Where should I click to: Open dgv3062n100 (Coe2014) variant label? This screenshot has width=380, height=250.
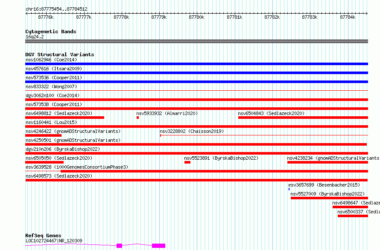click(53, 95)
